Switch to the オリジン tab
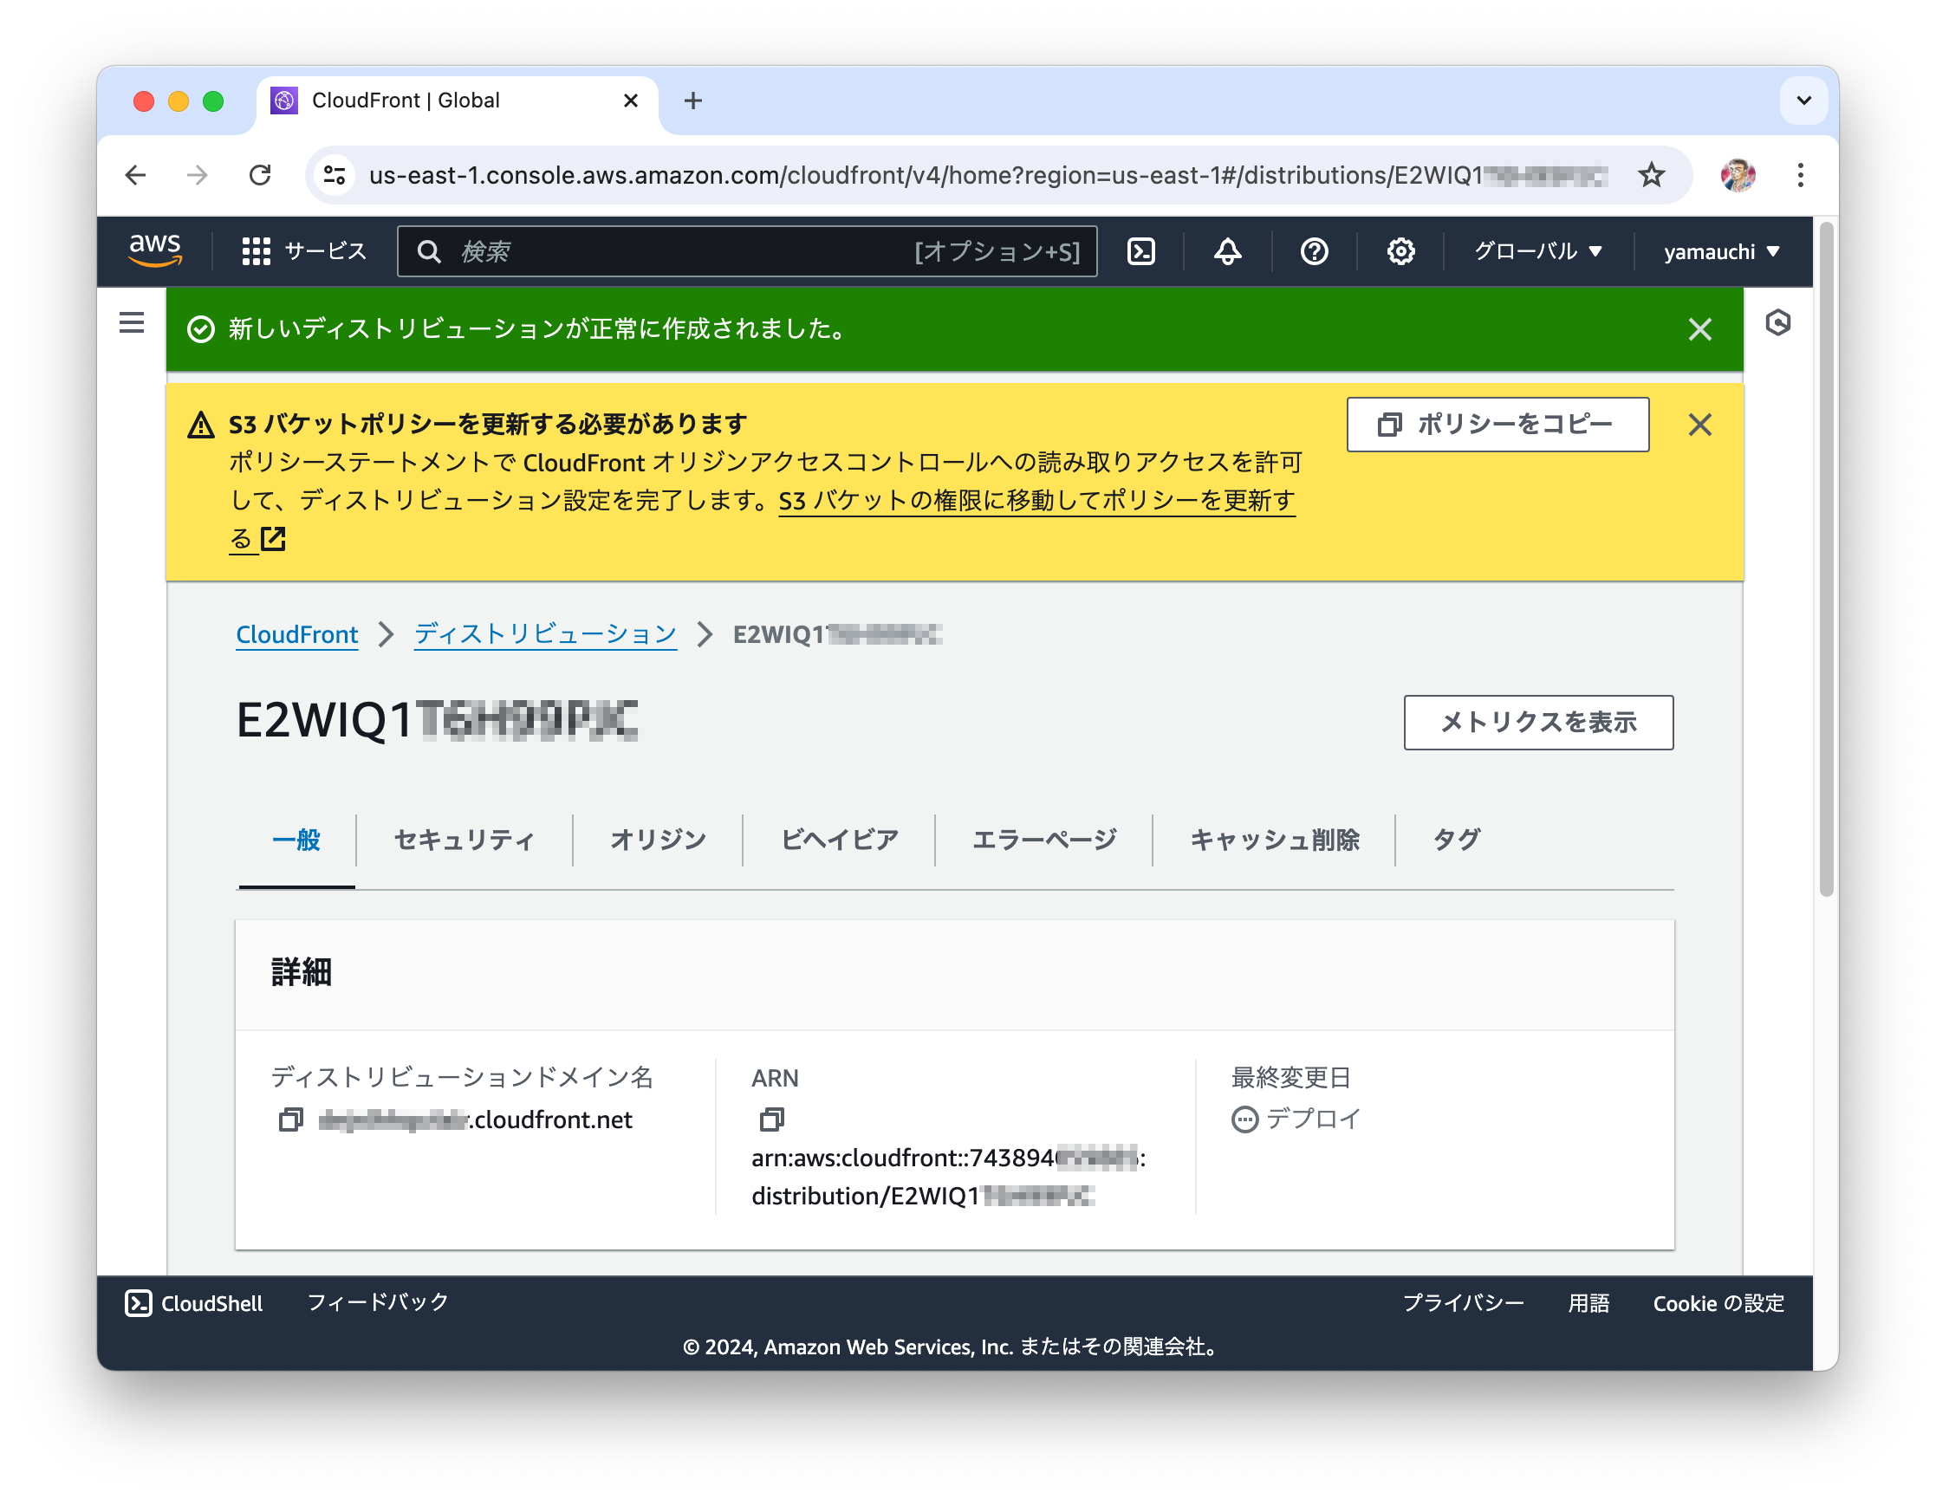 pyautogui.click(x=658, y=840)
